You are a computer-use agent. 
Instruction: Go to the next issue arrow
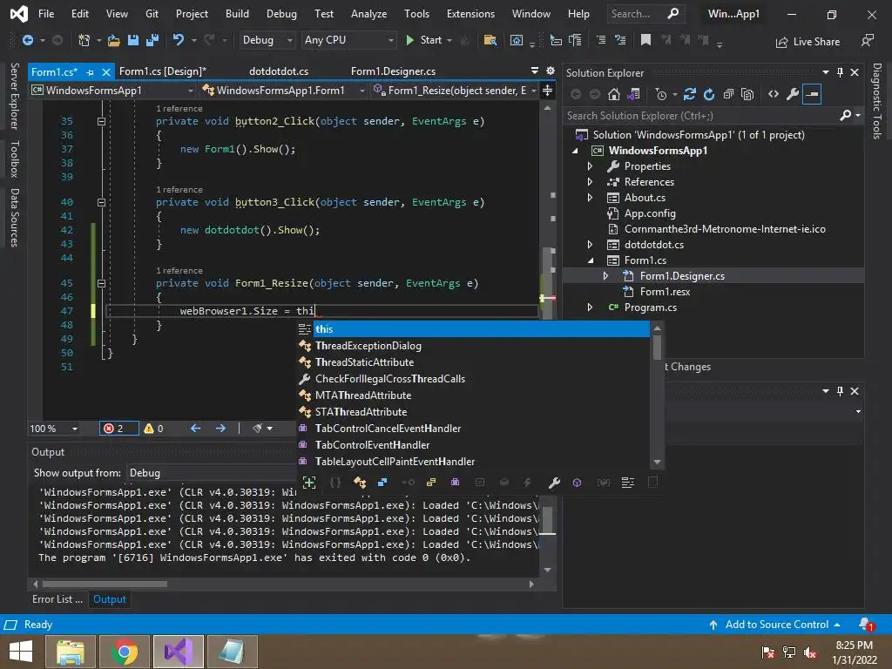220,428
